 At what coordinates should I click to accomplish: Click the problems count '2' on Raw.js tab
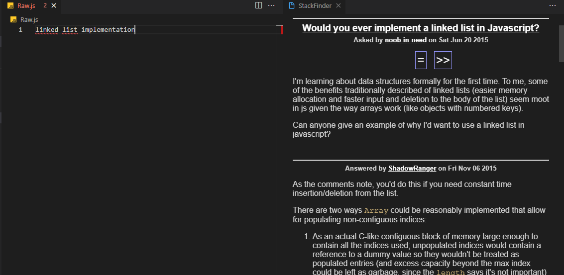pos(45,6)
